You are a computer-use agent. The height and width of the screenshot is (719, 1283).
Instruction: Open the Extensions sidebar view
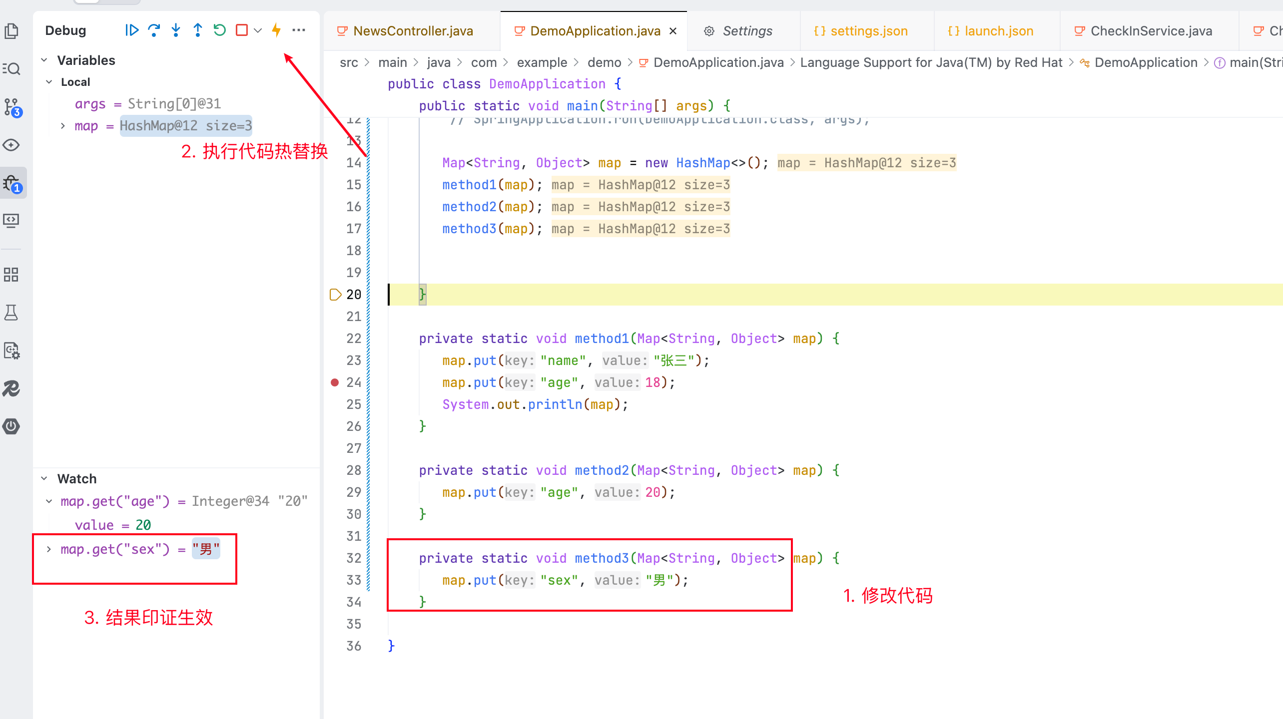[11, 275]
